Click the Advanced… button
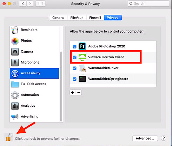The image size is (172, 146). pos(145,138)
